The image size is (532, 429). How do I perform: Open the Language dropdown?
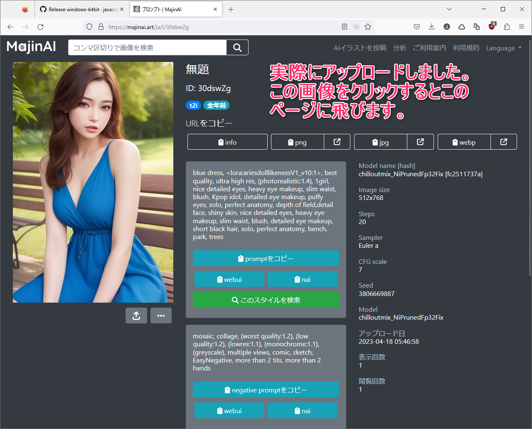(503, 48)
